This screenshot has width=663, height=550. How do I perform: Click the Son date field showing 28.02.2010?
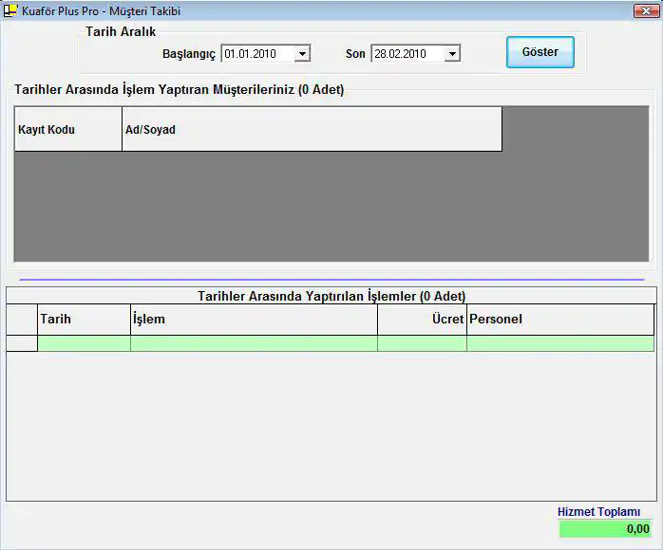click(407, 54)
